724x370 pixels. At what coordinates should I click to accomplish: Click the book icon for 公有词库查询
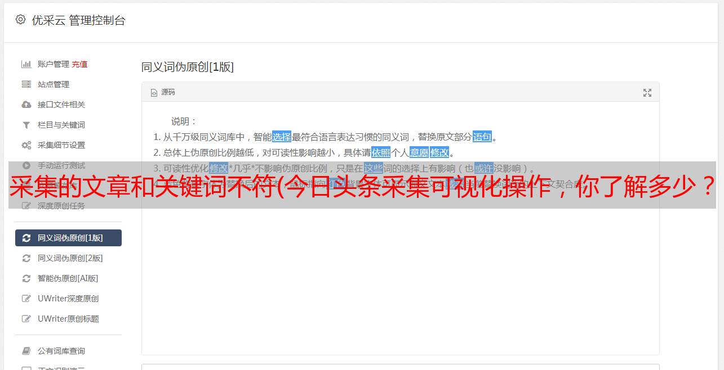tap(26, 351)
